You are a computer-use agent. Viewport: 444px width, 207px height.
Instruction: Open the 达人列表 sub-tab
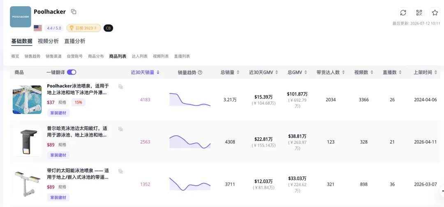[x=140, y=56]
